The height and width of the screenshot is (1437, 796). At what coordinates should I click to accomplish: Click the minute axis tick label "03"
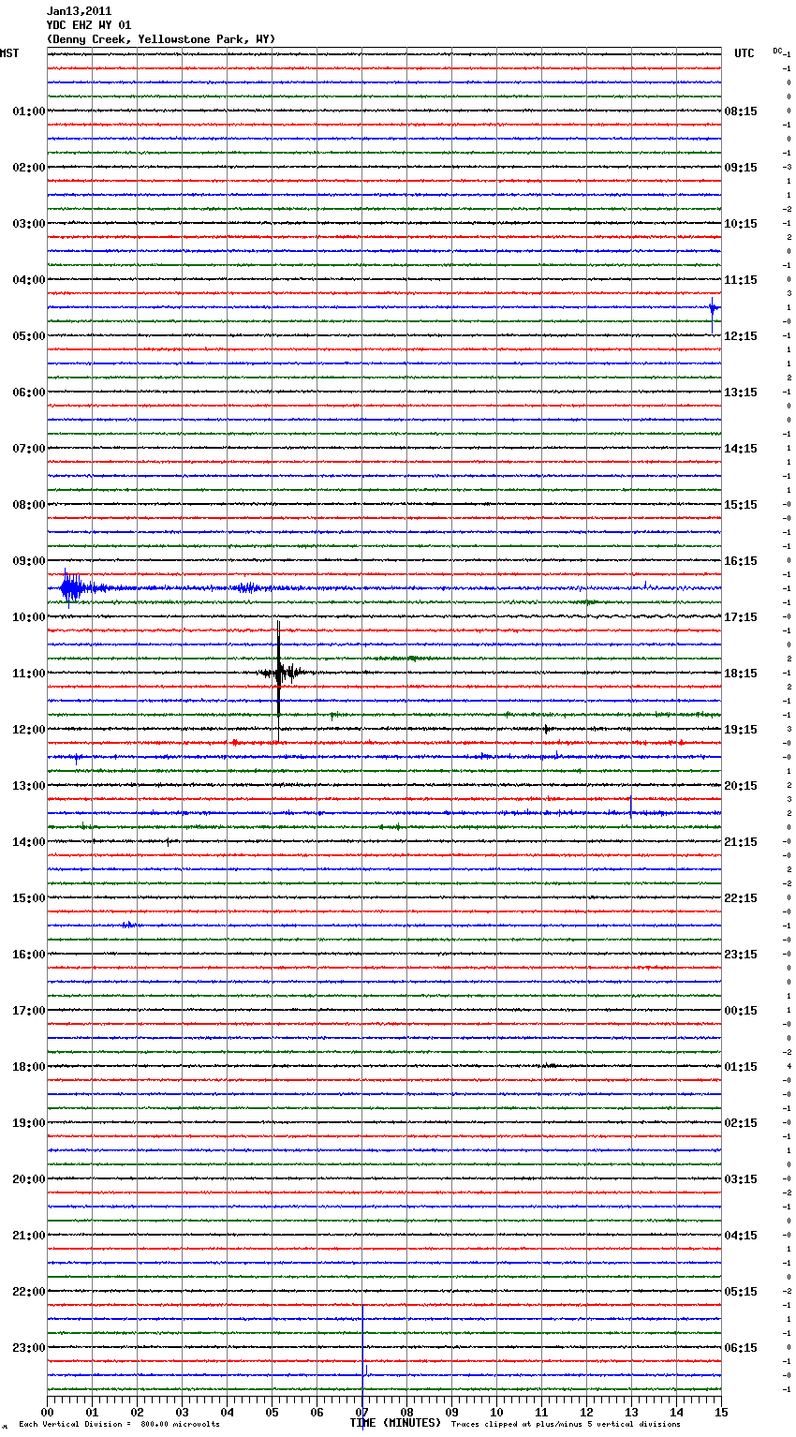point(182,1412)
